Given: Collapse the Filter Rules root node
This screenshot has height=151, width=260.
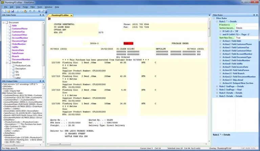Looking at the screenshot, I should [x=214, y=18].
